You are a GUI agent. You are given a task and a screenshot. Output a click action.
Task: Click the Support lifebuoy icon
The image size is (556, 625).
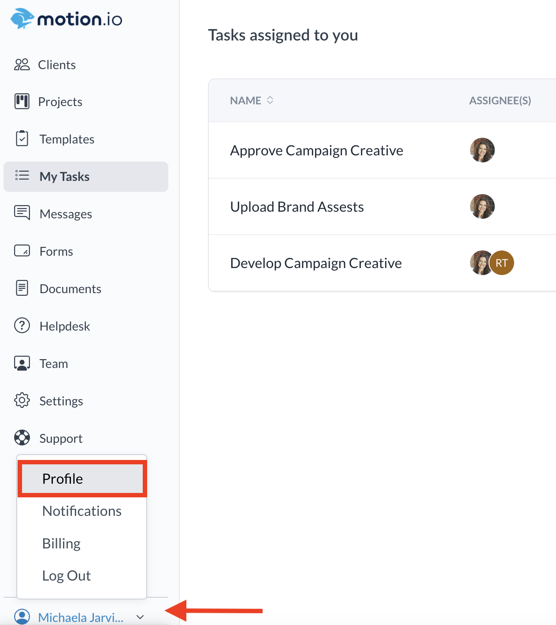click(22, 438)
